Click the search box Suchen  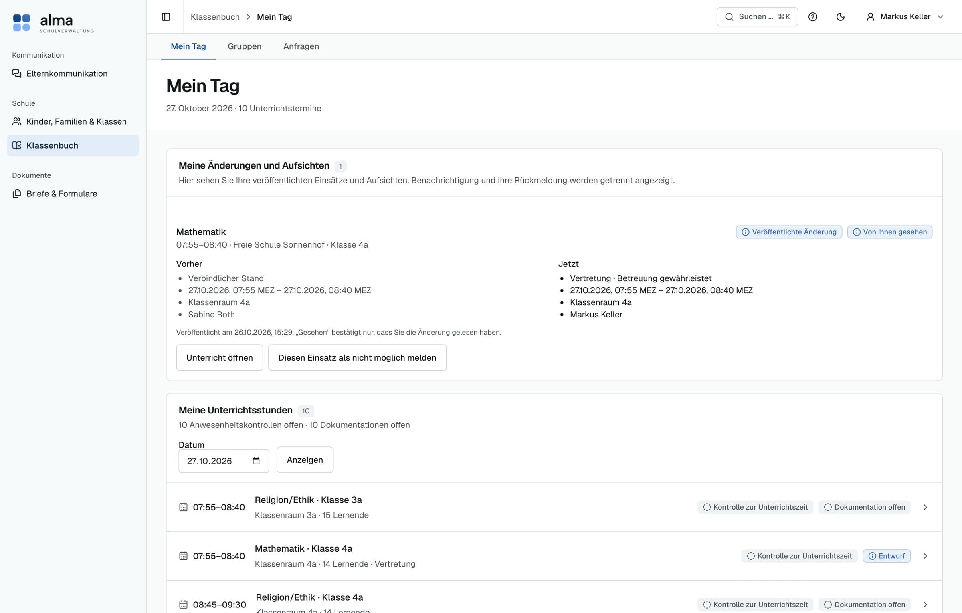click(757, 17)
